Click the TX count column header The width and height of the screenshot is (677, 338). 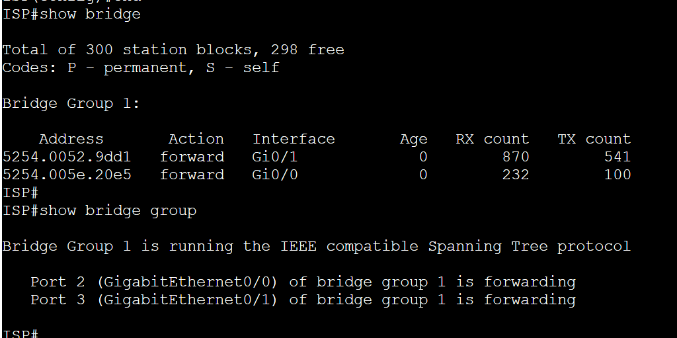click(x=594, y=139)
